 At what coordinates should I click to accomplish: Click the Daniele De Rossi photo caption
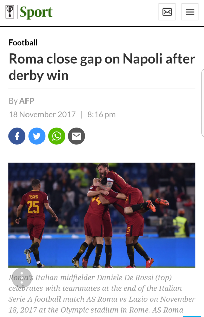point(102,294)
